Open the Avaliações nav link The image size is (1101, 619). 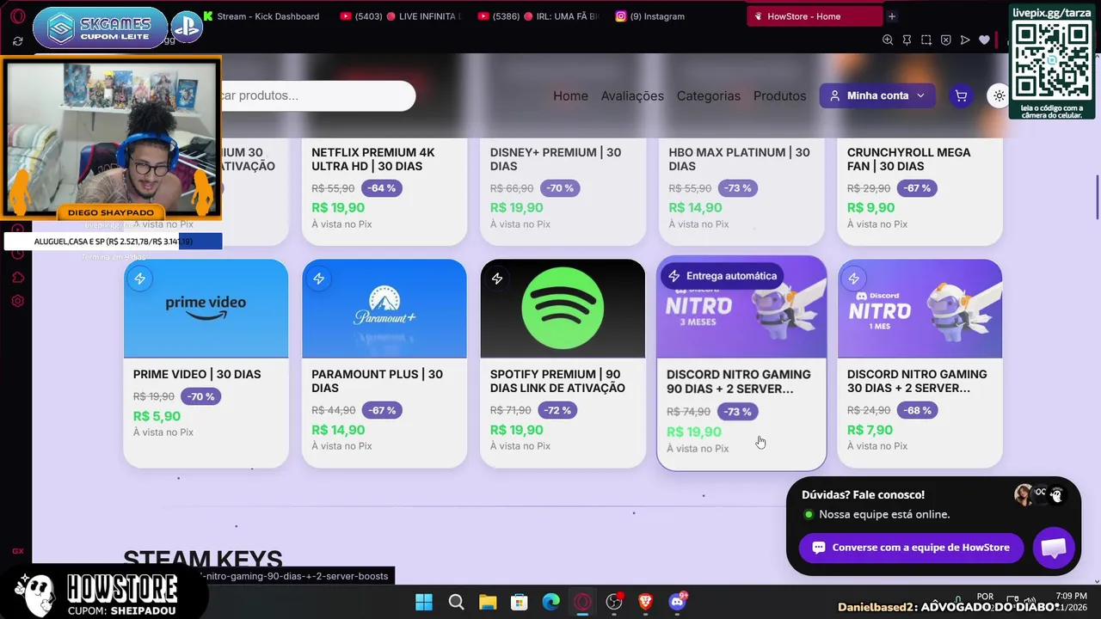[x=632, y=95]
